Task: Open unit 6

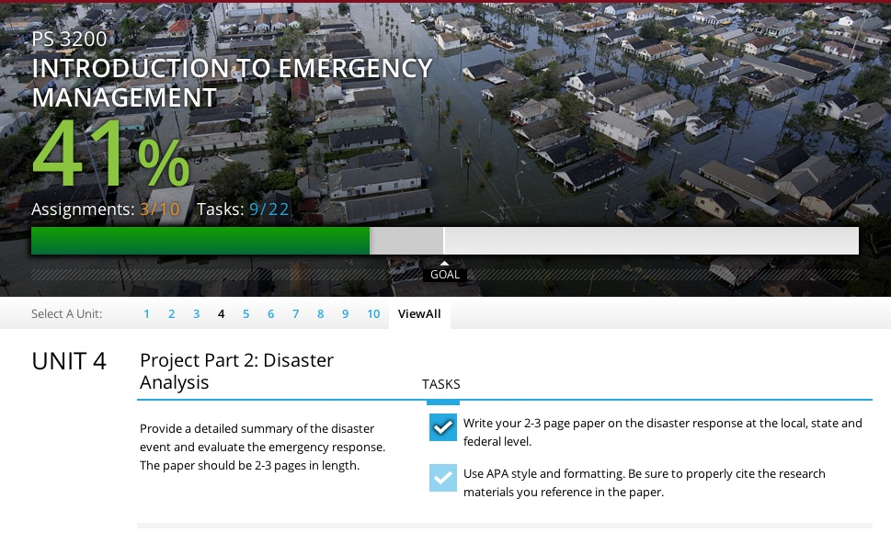Action: coord(270,314)
